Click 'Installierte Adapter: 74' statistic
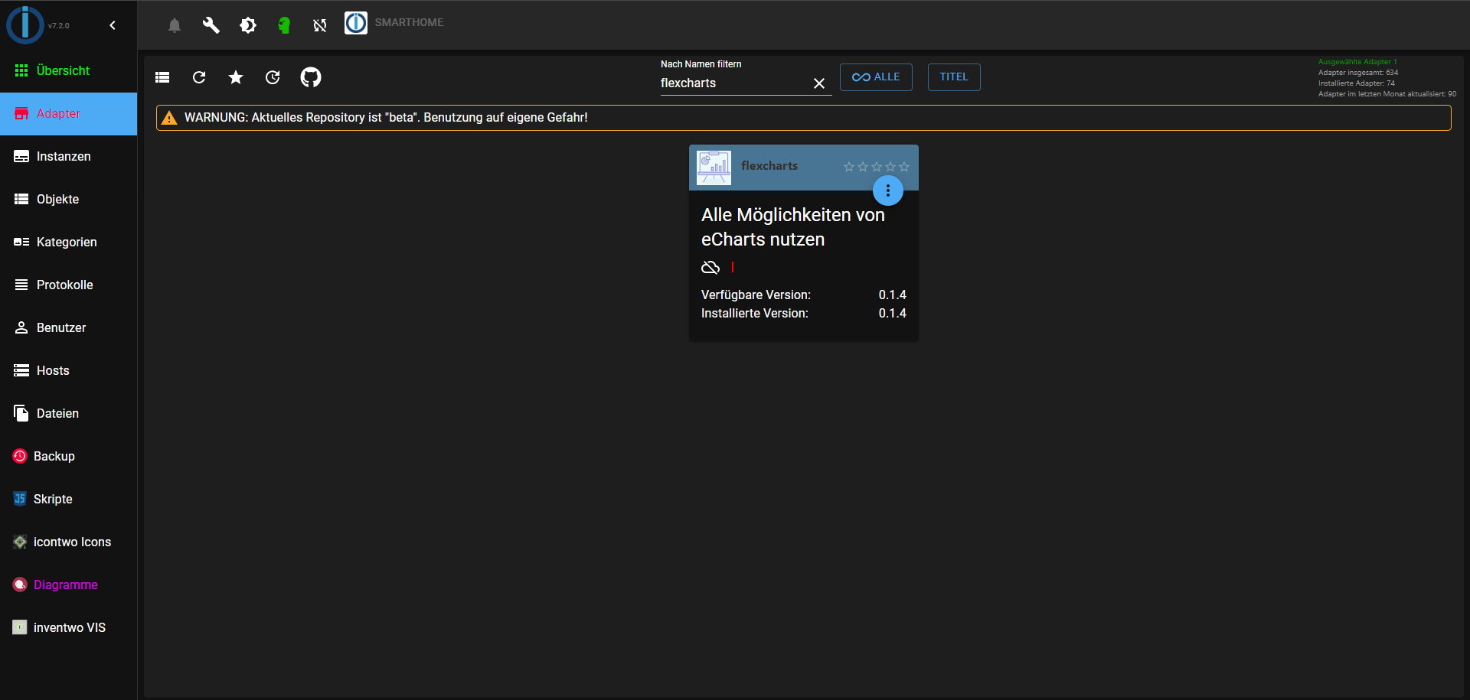Viewport: 1470px width, 700px height. (1357, 83)
